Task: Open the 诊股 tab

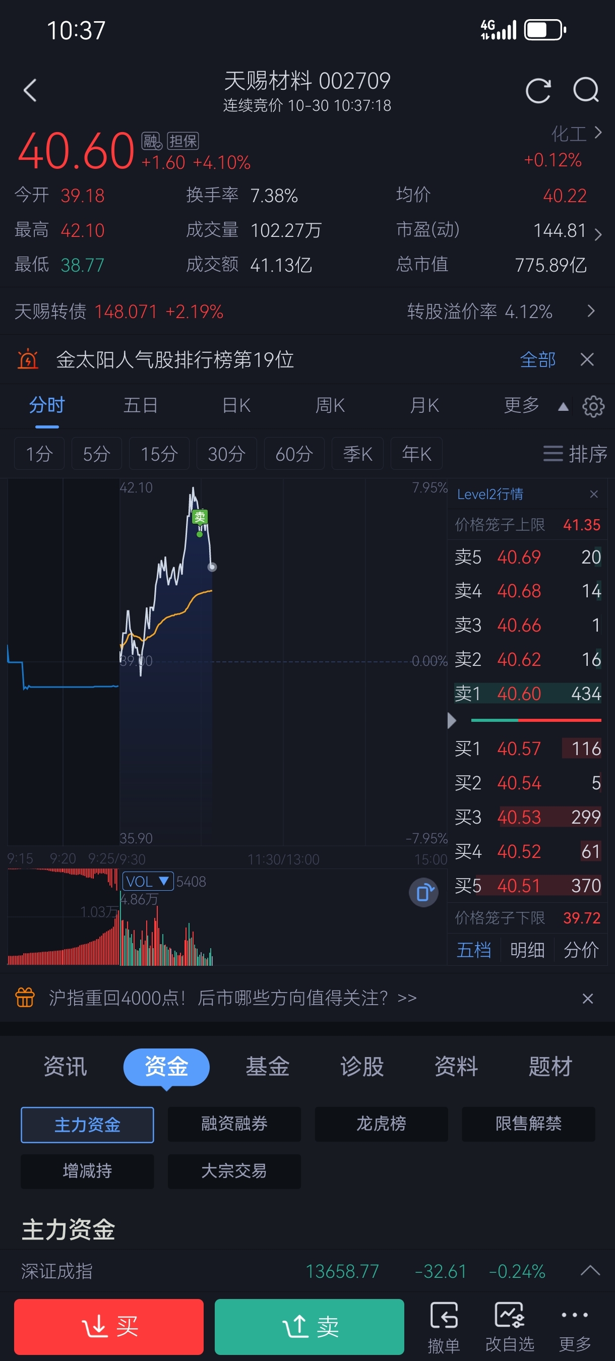Action: coord(362,1067)
